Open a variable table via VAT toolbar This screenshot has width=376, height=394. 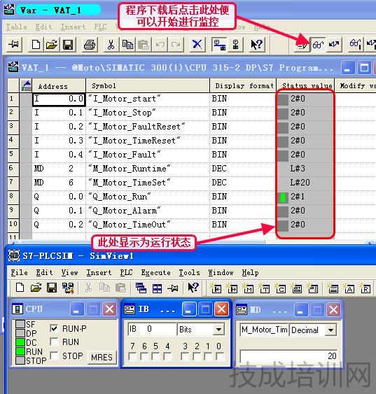coord(52,45)
